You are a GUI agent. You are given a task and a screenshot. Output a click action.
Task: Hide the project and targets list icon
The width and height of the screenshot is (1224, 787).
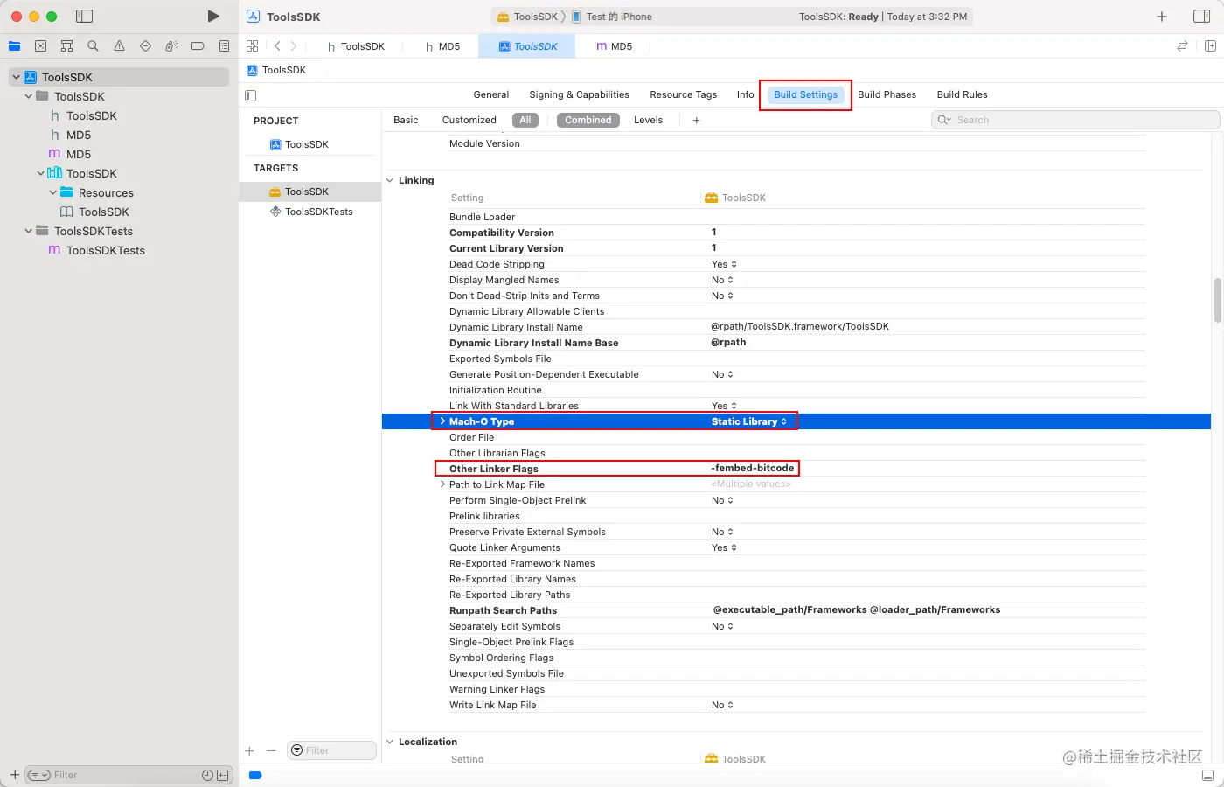click(x=251, y=95)
